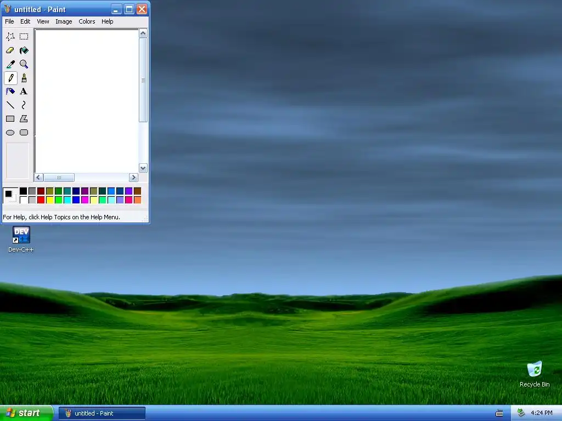The image size is (562, 421).
Task: Select the black color swatch
Action: click(23, 191)
